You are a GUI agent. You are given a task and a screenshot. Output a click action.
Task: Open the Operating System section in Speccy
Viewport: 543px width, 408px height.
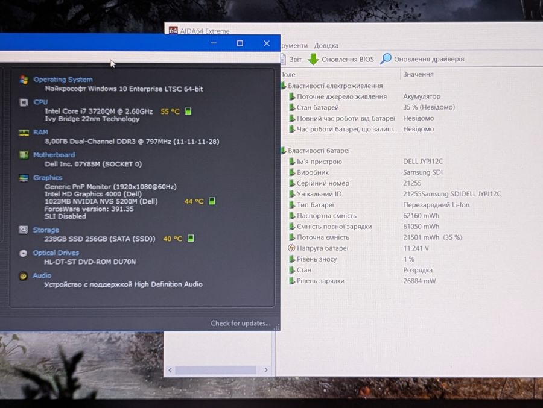(63, 79)
